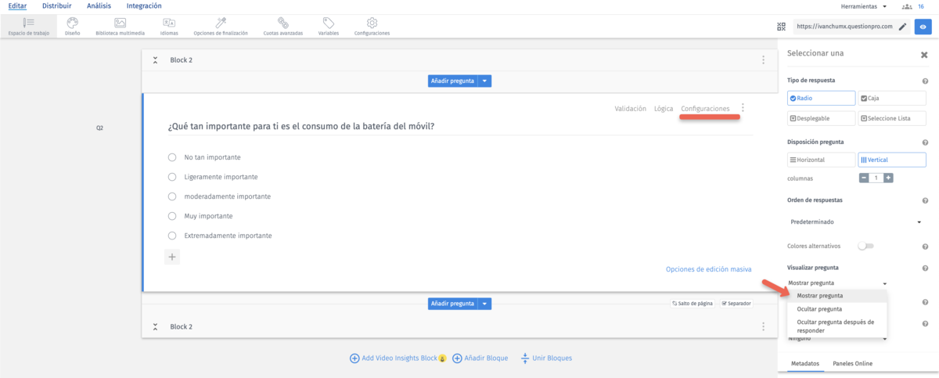Choose 'Ocultar pregunta' from the dropdown list
Screen dimensions: 939x378
(x=837, y=308)
